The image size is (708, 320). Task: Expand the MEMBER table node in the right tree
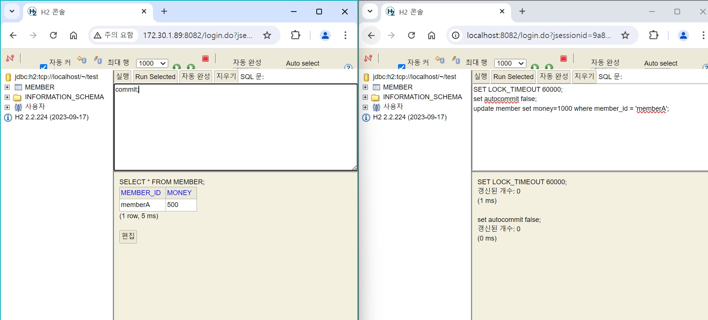(365, 87)
